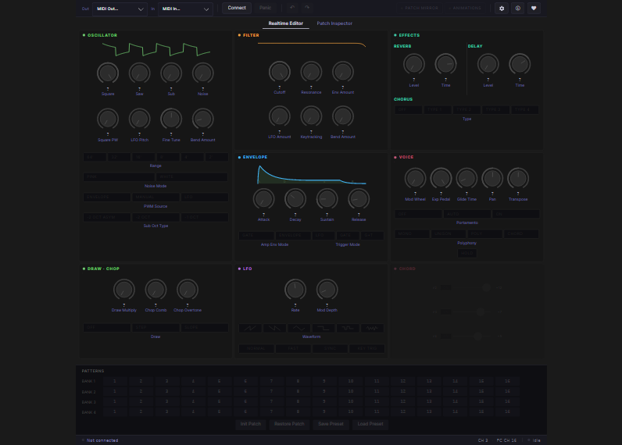Image resolution: width=622 pixels, height=445 pixels.
Task: Click the Voice Glide Time knob
Action: (466, 179)
